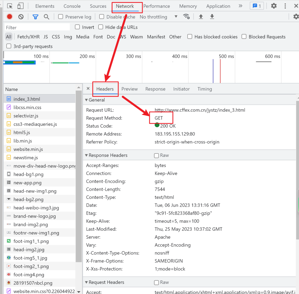
Task: Switch to the Sources tab
Action: click(98, 6)
